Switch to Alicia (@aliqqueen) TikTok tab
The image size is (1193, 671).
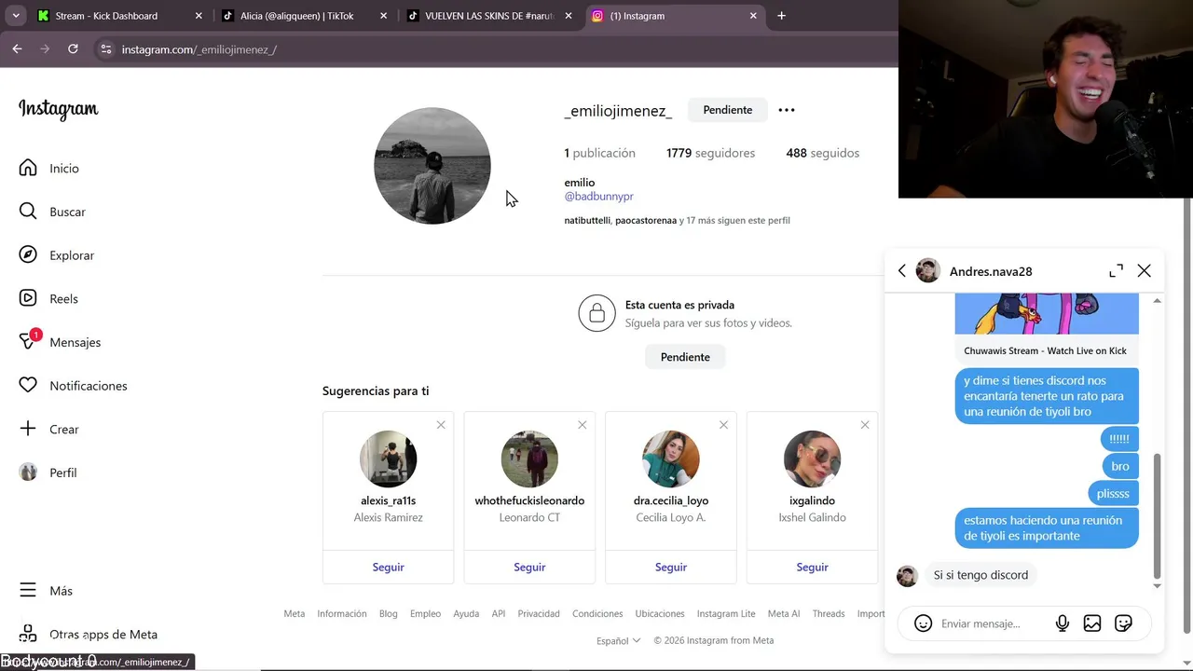305,16
